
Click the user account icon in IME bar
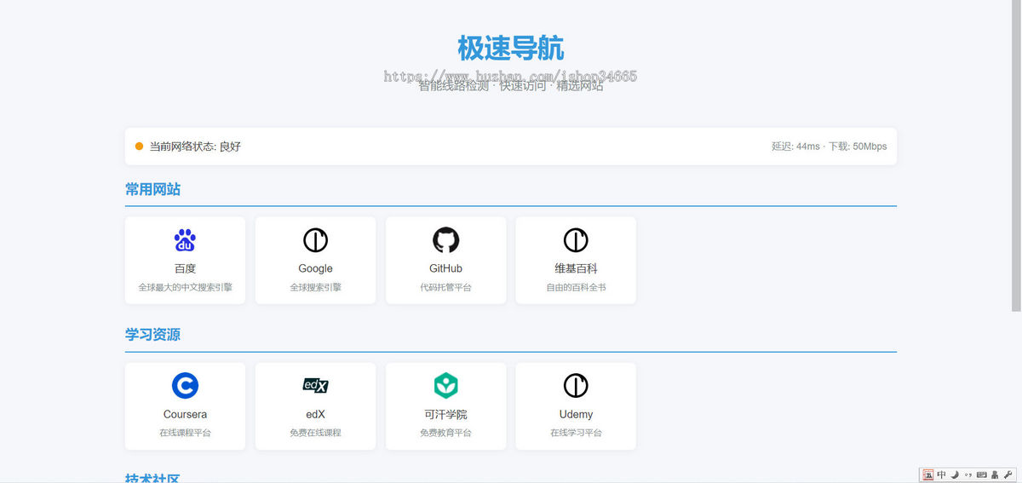tap(995, 474)
